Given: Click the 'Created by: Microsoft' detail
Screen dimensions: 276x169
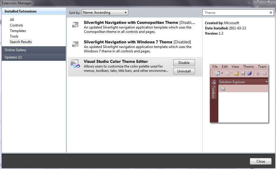Looking at the screenshot, I should 222,23.
